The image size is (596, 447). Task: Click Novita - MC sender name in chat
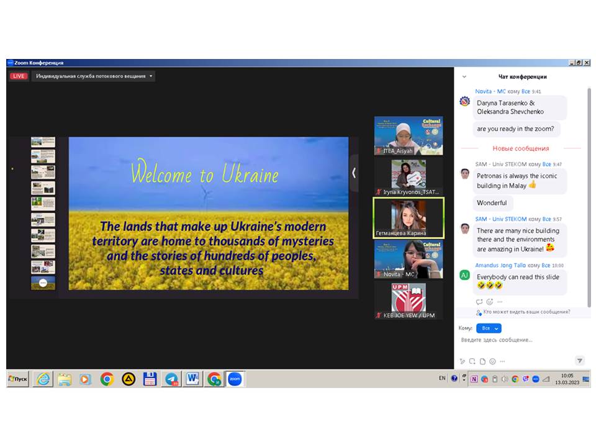(490, 91)
